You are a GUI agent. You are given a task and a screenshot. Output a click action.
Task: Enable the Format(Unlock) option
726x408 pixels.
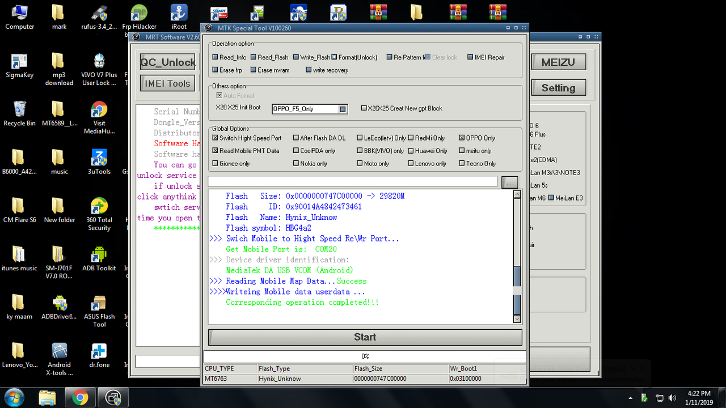point(335,57)
